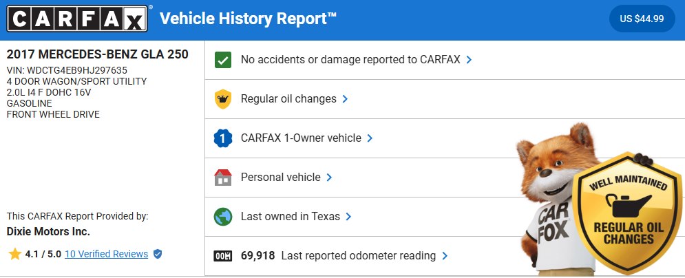Click the blue 1-Owner badge icon

(x=223, y=138)
